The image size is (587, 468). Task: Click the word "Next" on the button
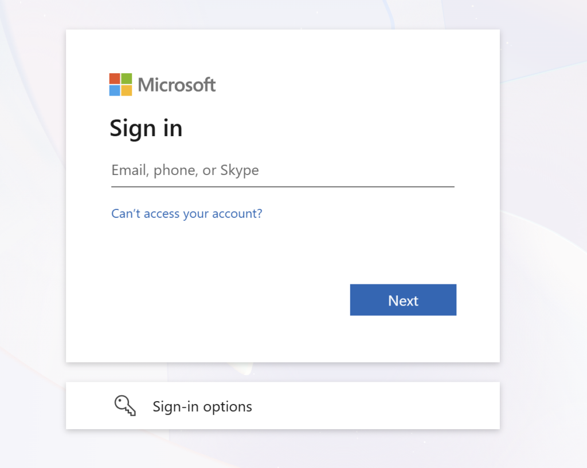pyautogui.click(x=403, y=300)
